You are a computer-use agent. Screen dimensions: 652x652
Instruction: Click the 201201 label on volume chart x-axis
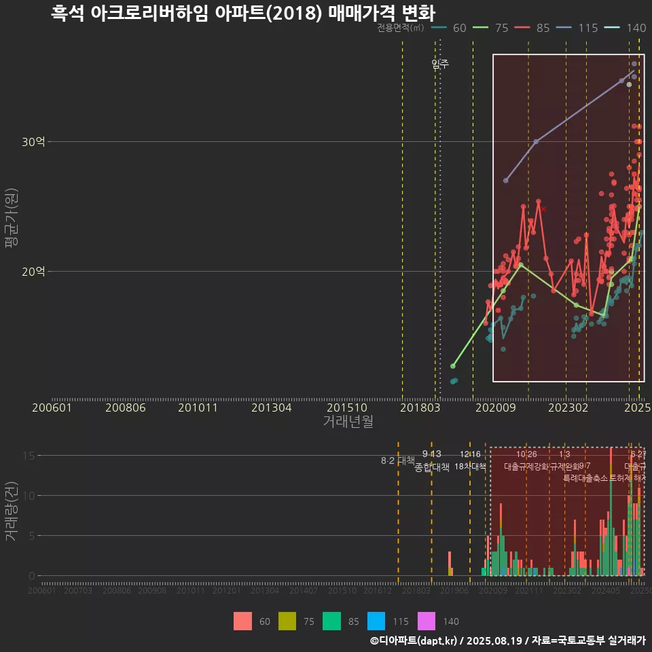click(x=227, y=590)
